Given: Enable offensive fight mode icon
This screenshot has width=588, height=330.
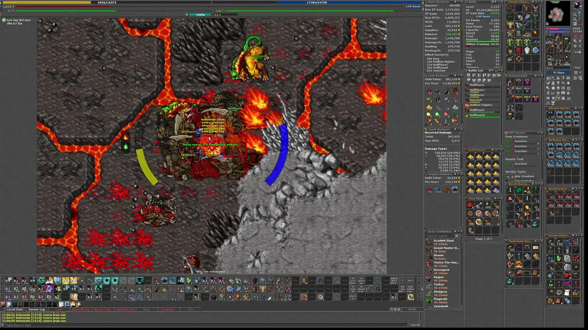Looking at the screenshot, I should pyautogui.click(x=575, y=36).
